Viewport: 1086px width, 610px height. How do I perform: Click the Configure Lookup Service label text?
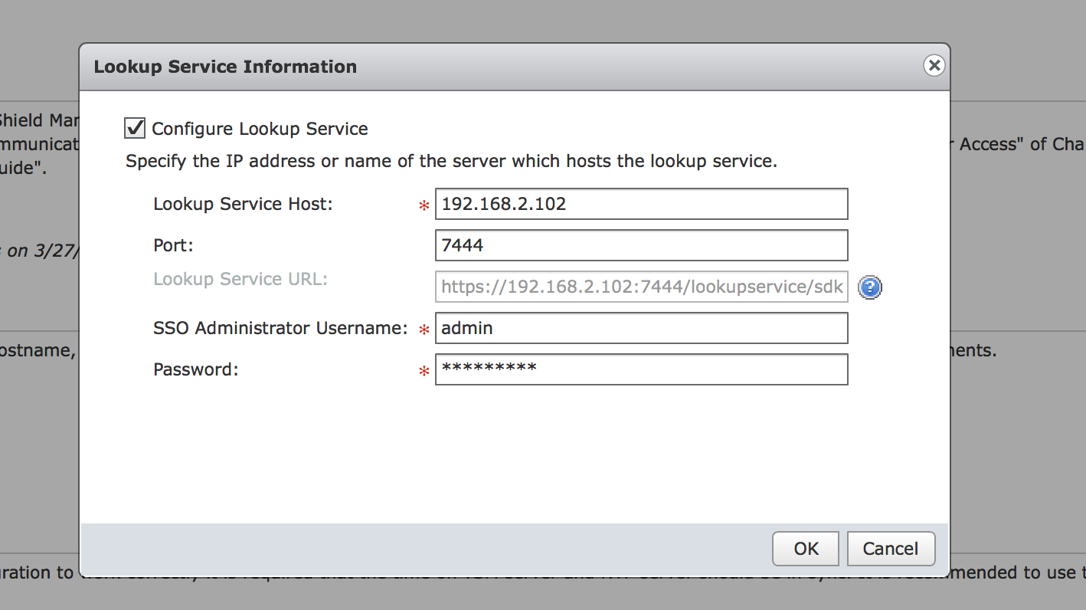(x=260, y=129)
